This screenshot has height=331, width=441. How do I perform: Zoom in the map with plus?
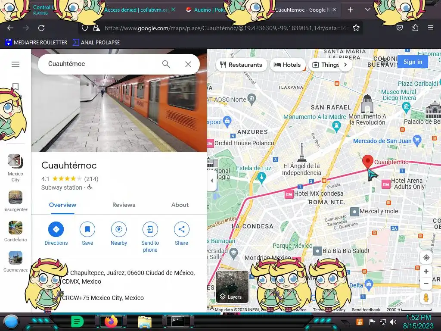tap(426, 271)
